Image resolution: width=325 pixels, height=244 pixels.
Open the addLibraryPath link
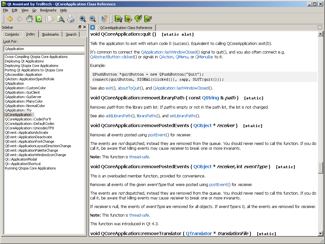(118, 116)
